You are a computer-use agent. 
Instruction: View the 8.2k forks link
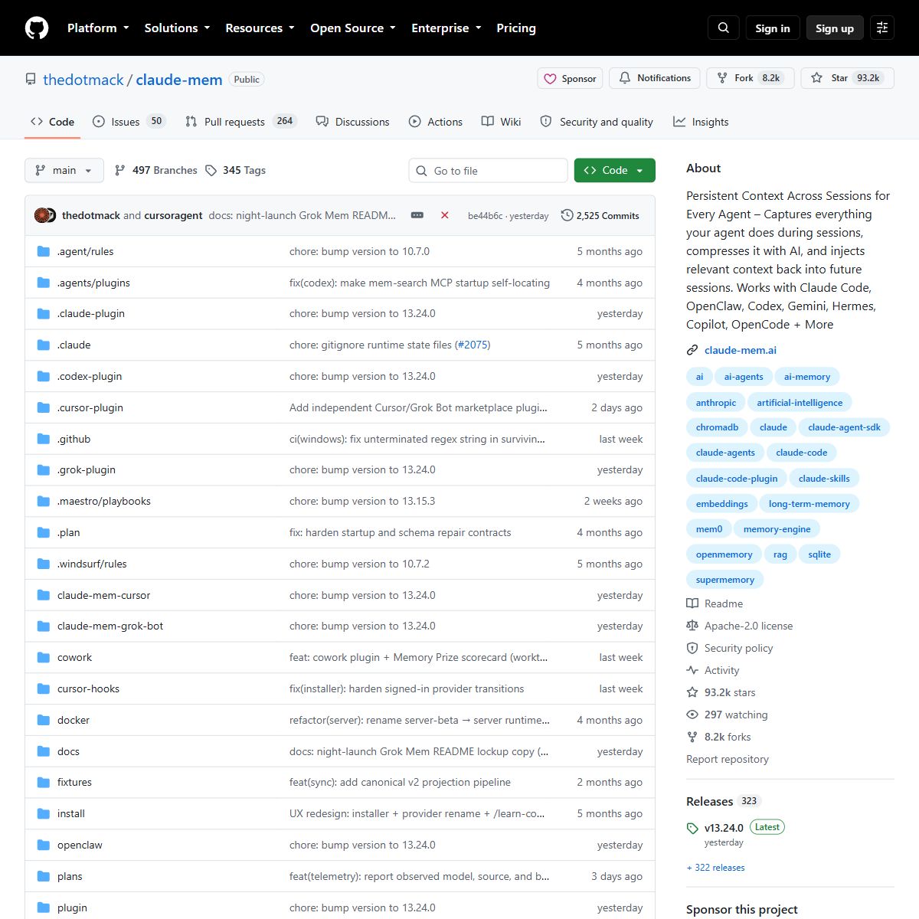(718, 737)
